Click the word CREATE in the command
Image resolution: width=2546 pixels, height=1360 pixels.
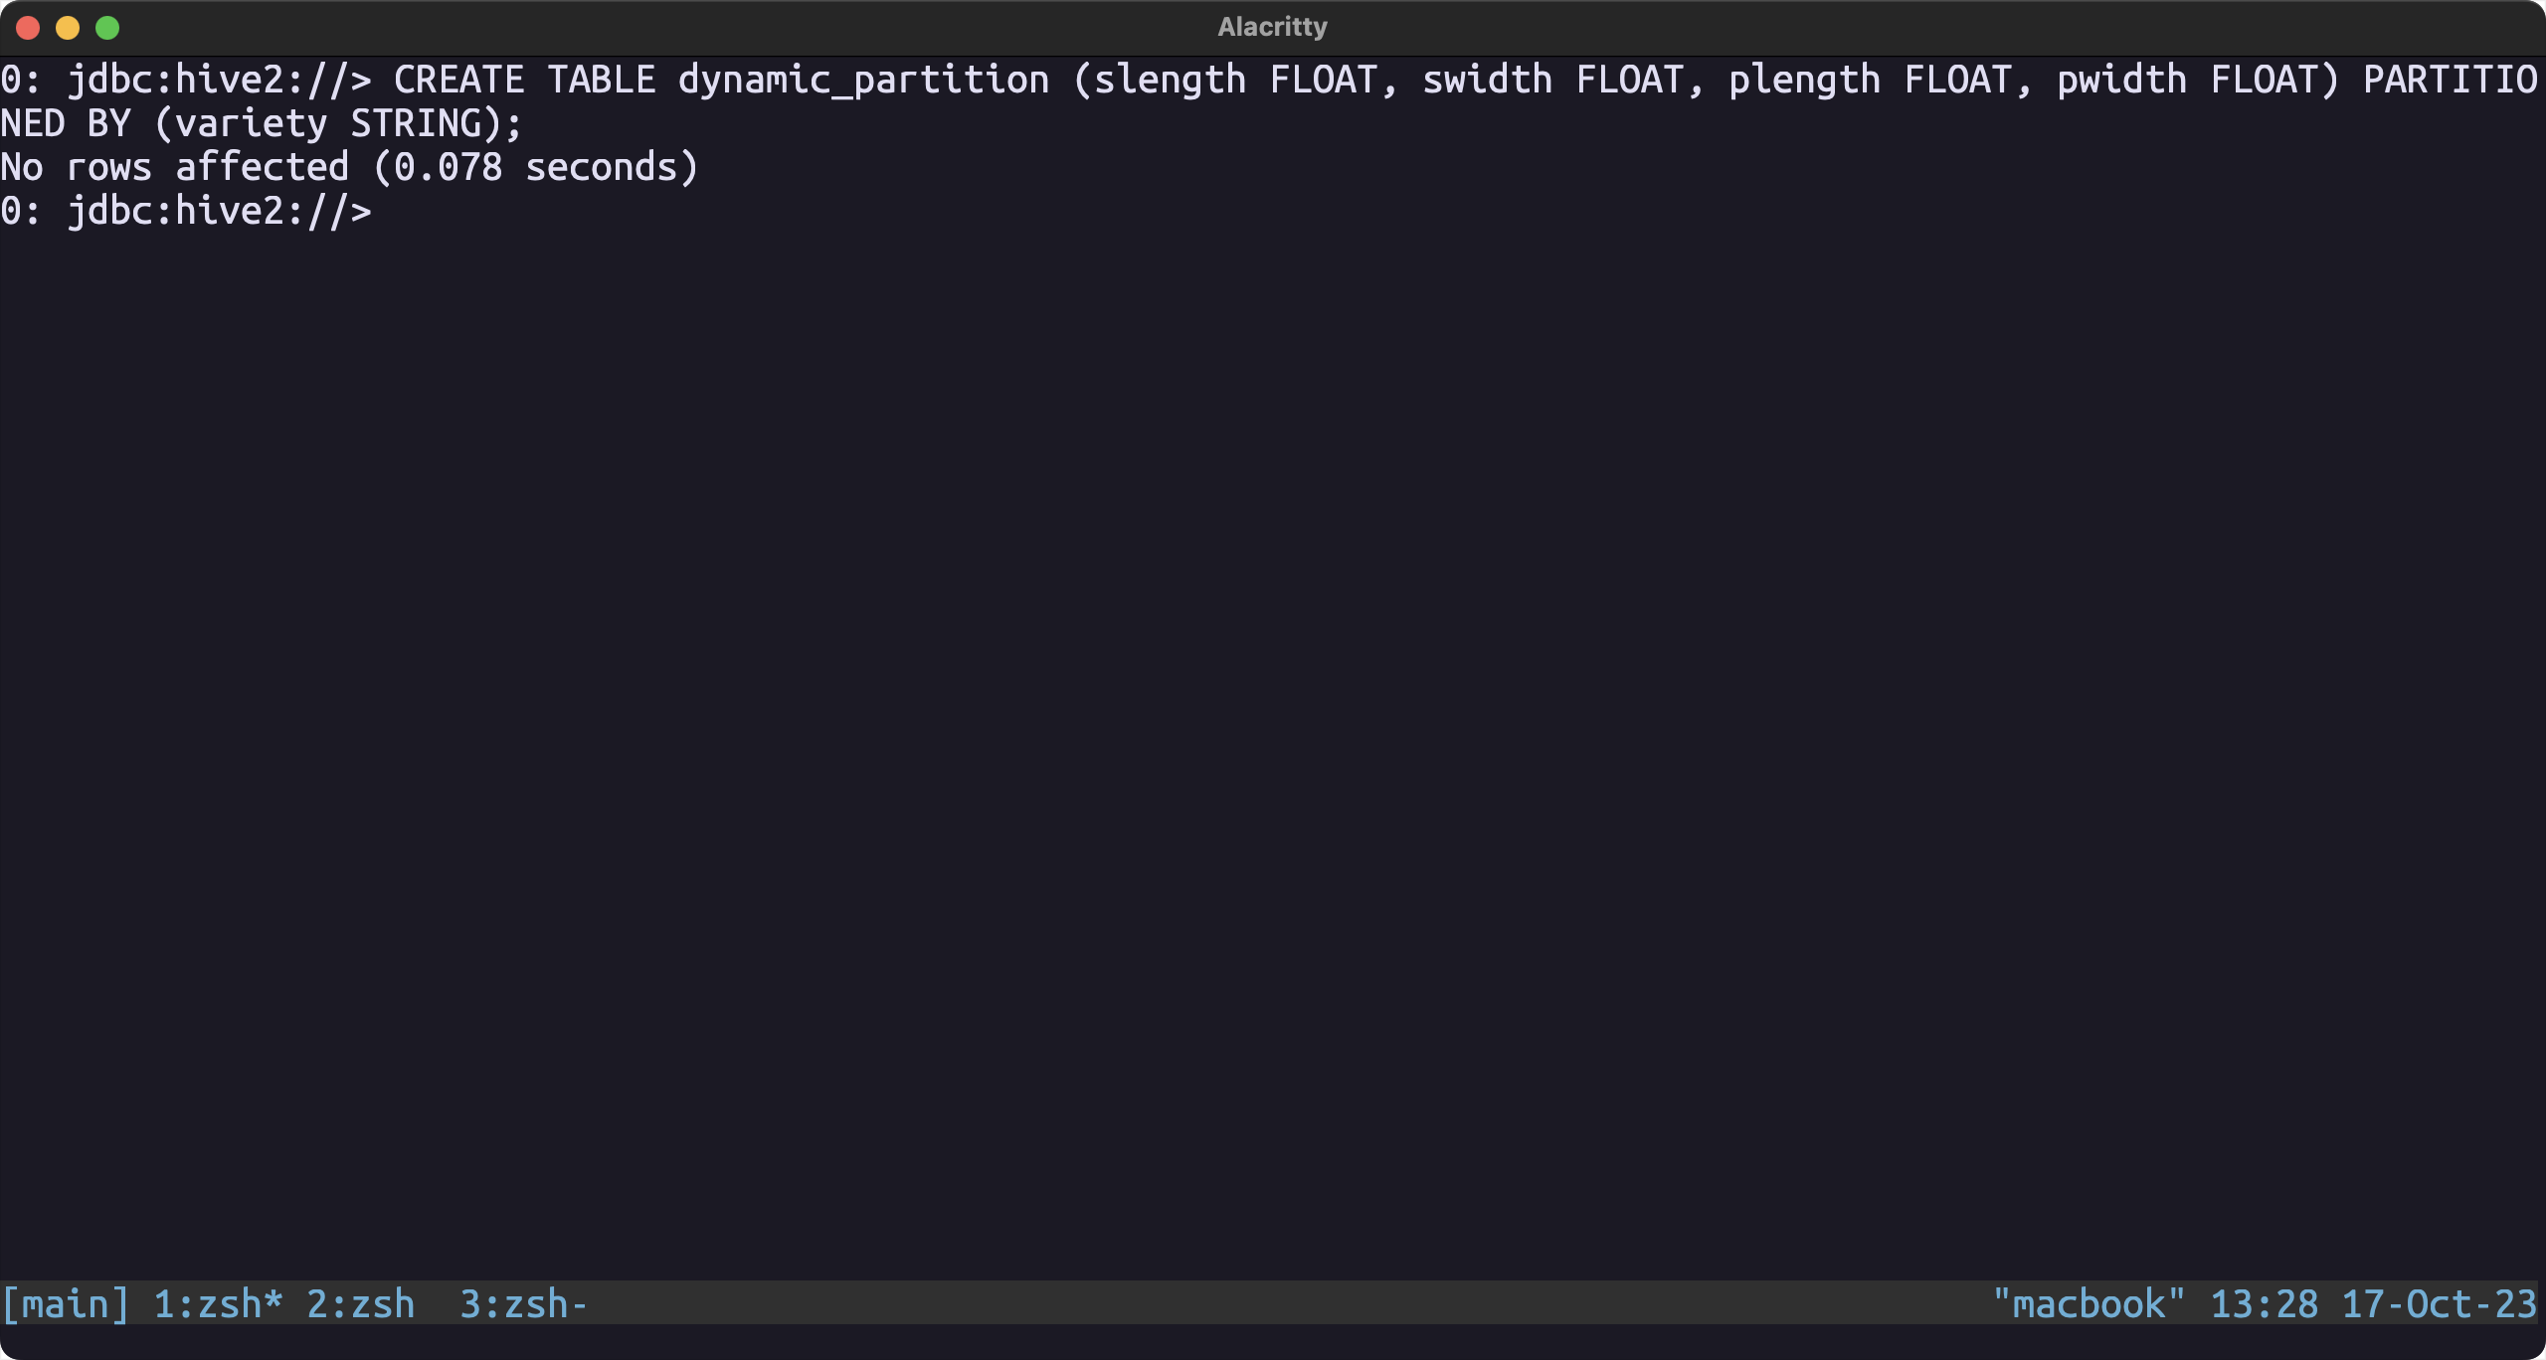pyautogui.click(x=459, y=80)
